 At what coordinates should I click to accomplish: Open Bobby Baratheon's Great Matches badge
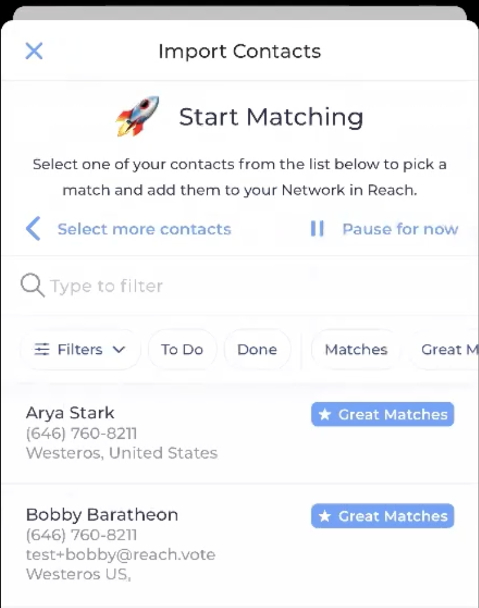pyautogui.click(x=382, y=516)
